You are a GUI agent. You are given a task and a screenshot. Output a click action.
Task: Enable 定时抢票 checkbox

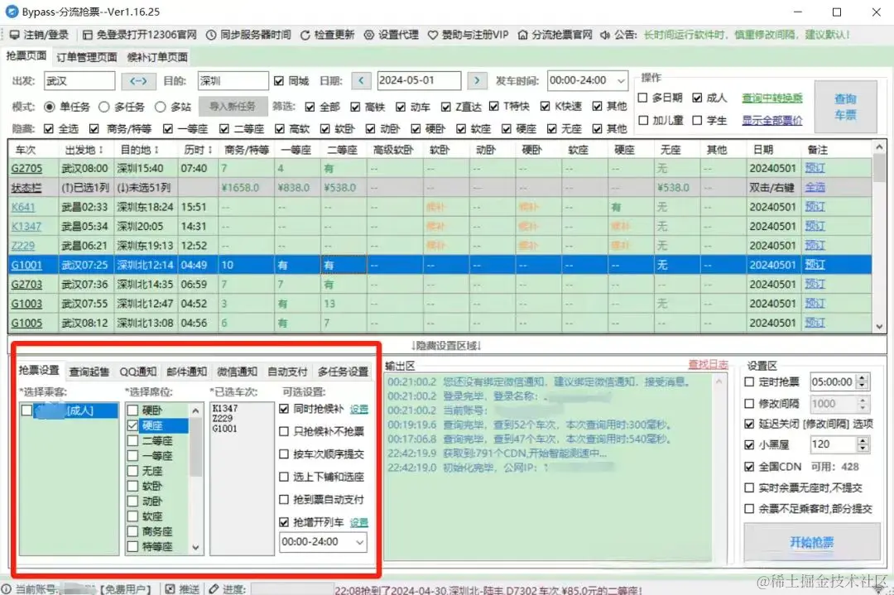point(749,381)
